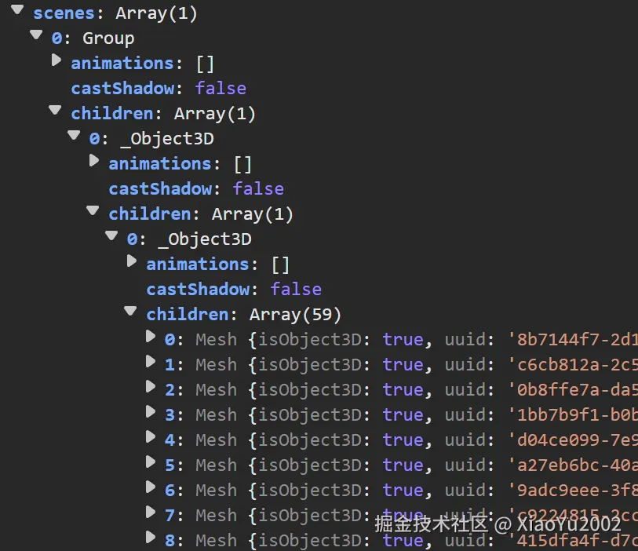Image resolution: width=638 pixels, height=551 pixels.
Task: Click 'Array(1)' next to scenes
Action: 157,13
